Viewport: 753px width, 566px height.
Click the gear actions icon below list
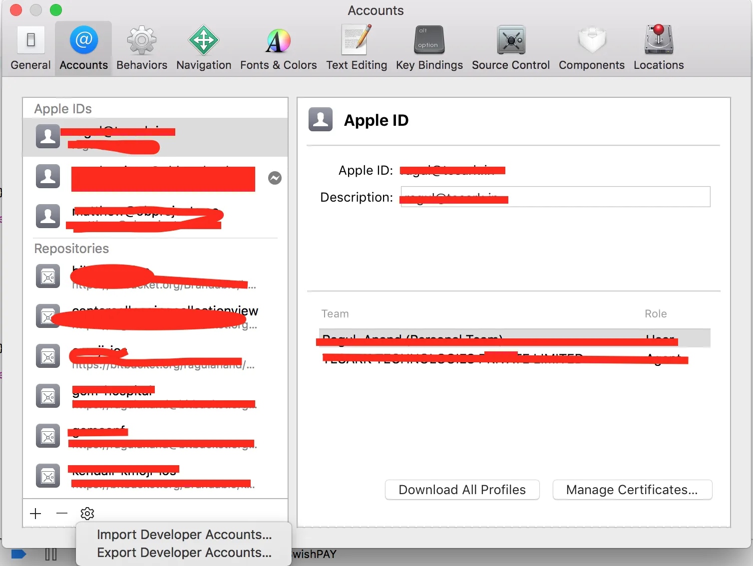click(87, 513)
